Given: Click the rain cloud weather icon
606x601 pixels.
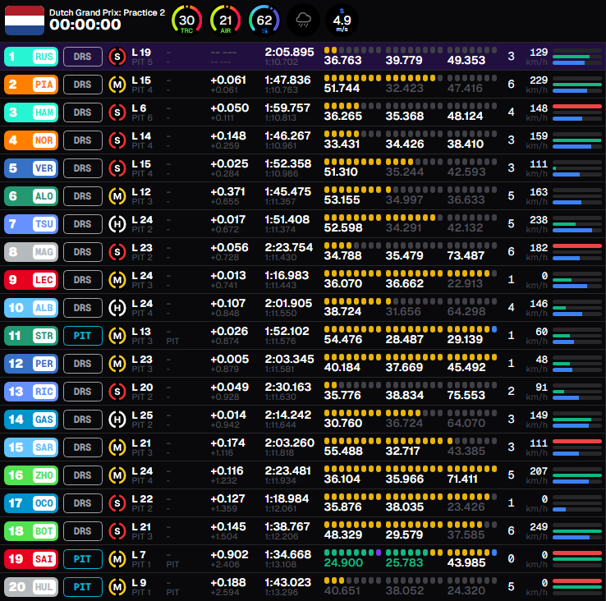Looking at the screenshot, I should pyautogui.click(x=303, y=21).
